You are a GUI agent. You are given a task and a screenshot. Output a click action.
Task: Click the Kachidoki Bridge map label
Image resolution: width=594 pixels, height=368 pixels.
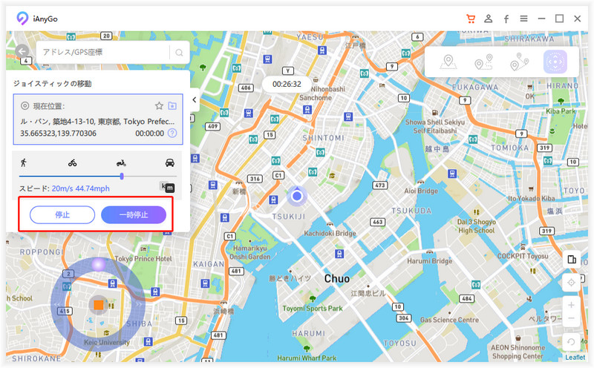click(330, 233)
